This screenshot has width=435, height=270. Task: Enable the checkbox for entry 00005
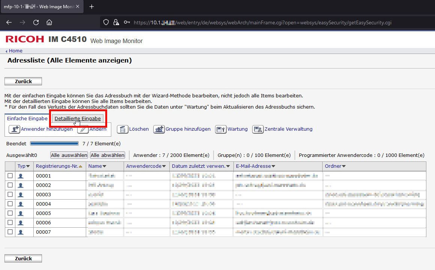click(10, 213)
